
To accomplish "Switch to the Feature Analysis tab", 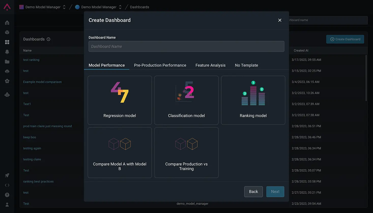I will click(210, 65).
